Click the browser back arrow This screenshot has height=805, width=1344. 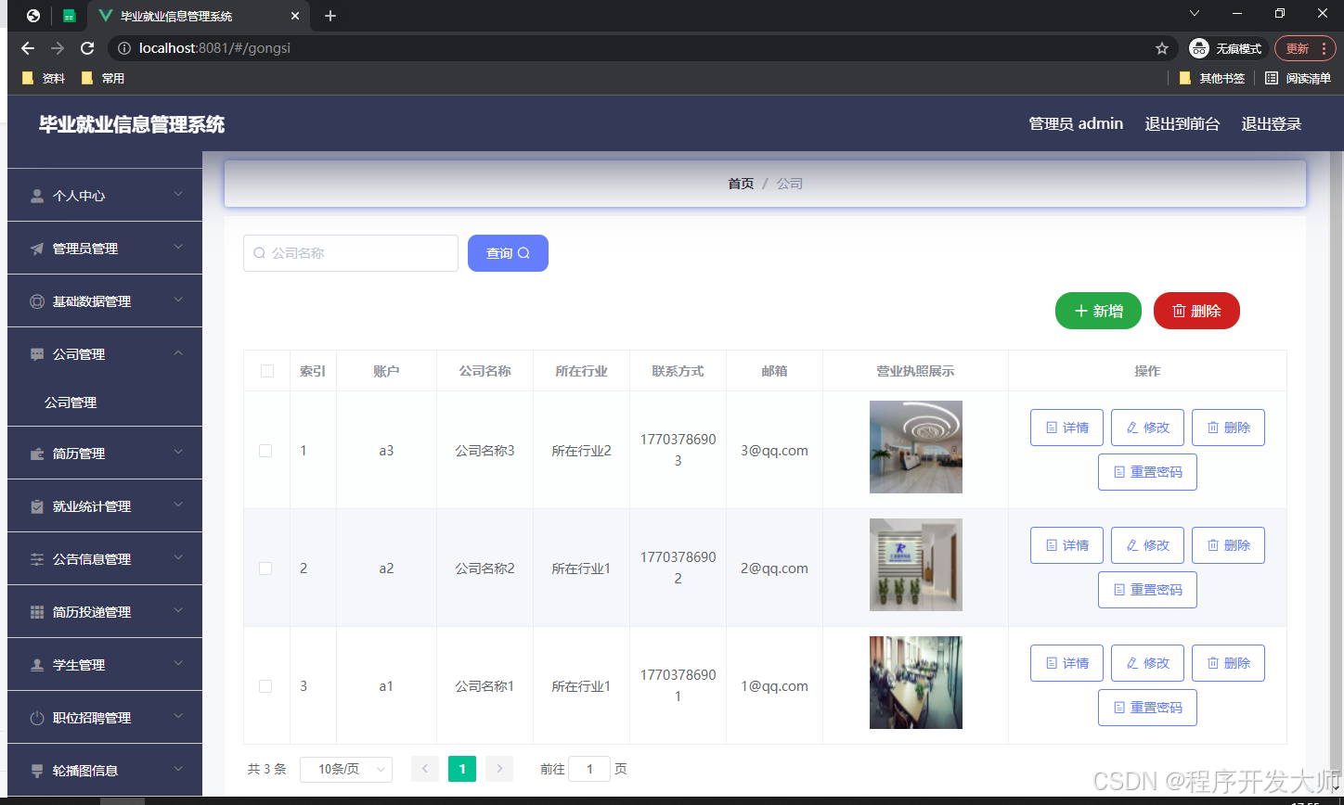pos(28,48)
